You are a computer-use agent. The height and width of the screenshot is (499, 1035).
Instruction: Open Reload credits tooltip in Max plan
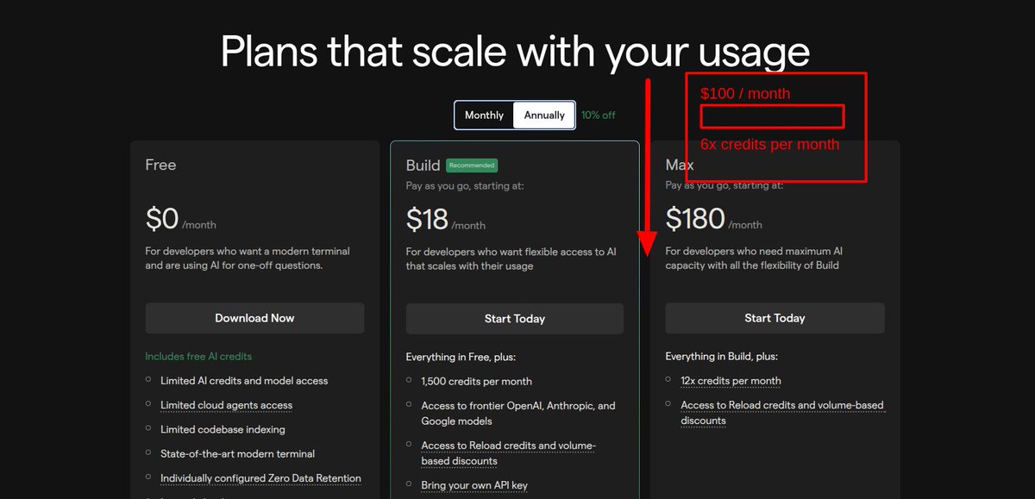(782, 413)
